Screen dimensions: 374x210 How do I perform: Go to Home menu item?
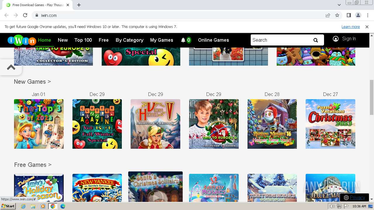coord(44,40)
